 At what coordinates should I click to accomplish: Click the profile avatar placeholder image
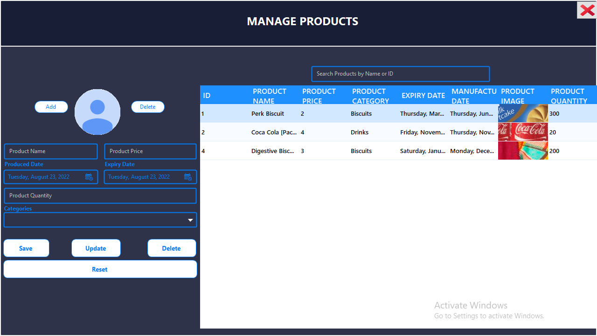tap(97, 112)
